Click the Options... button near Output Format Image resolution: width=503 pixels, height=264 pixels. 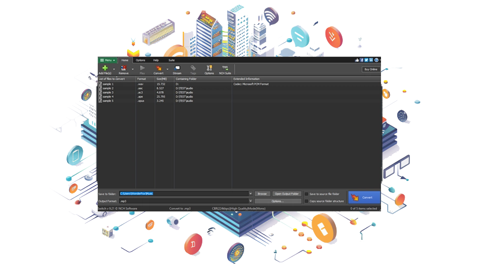pyautogui.click(x=278, y=201)
